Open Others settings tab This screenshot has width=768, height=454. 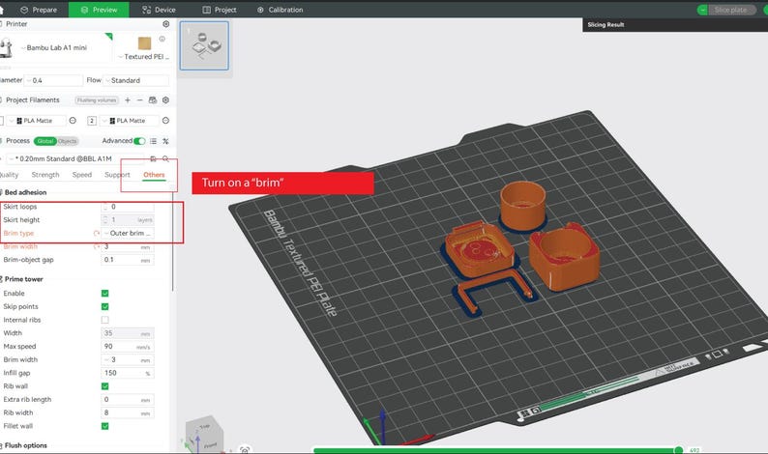point(154,175)
